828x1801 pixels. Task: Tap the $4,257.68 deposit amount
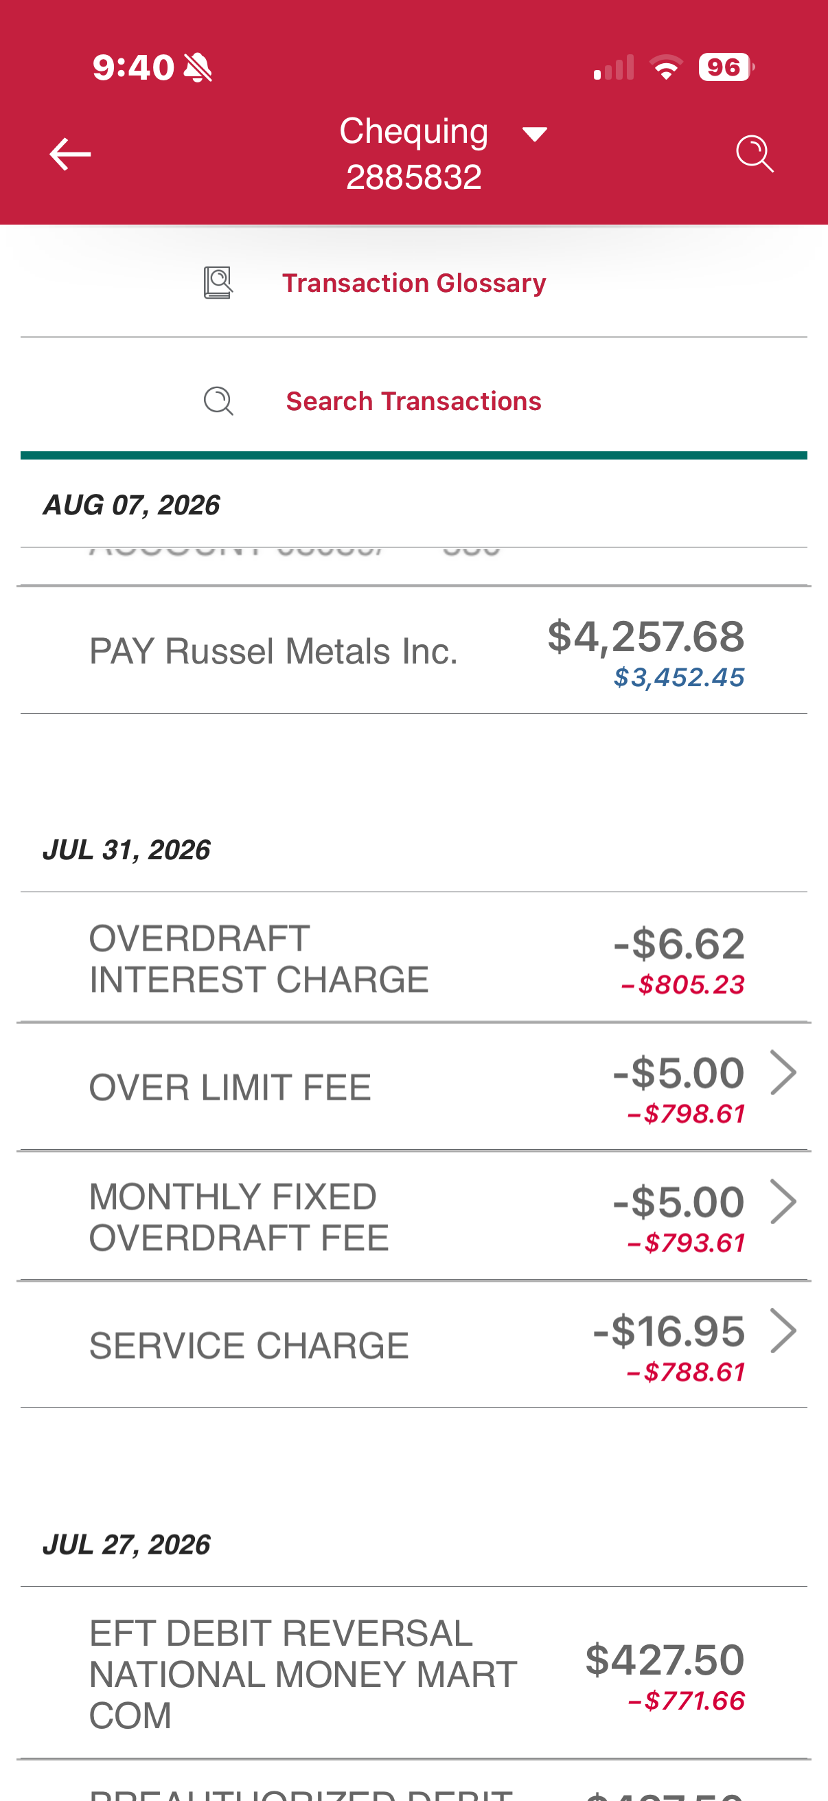pyautogui.click(x=645, y=636)
